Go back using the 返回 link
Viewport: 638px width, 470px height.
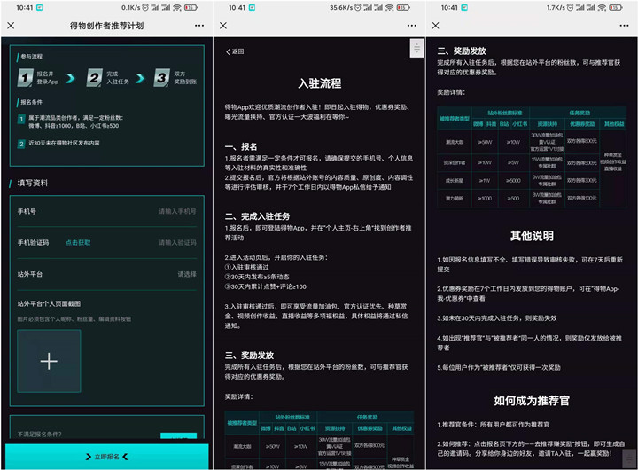pyautogui.click(x=235, y=51)
